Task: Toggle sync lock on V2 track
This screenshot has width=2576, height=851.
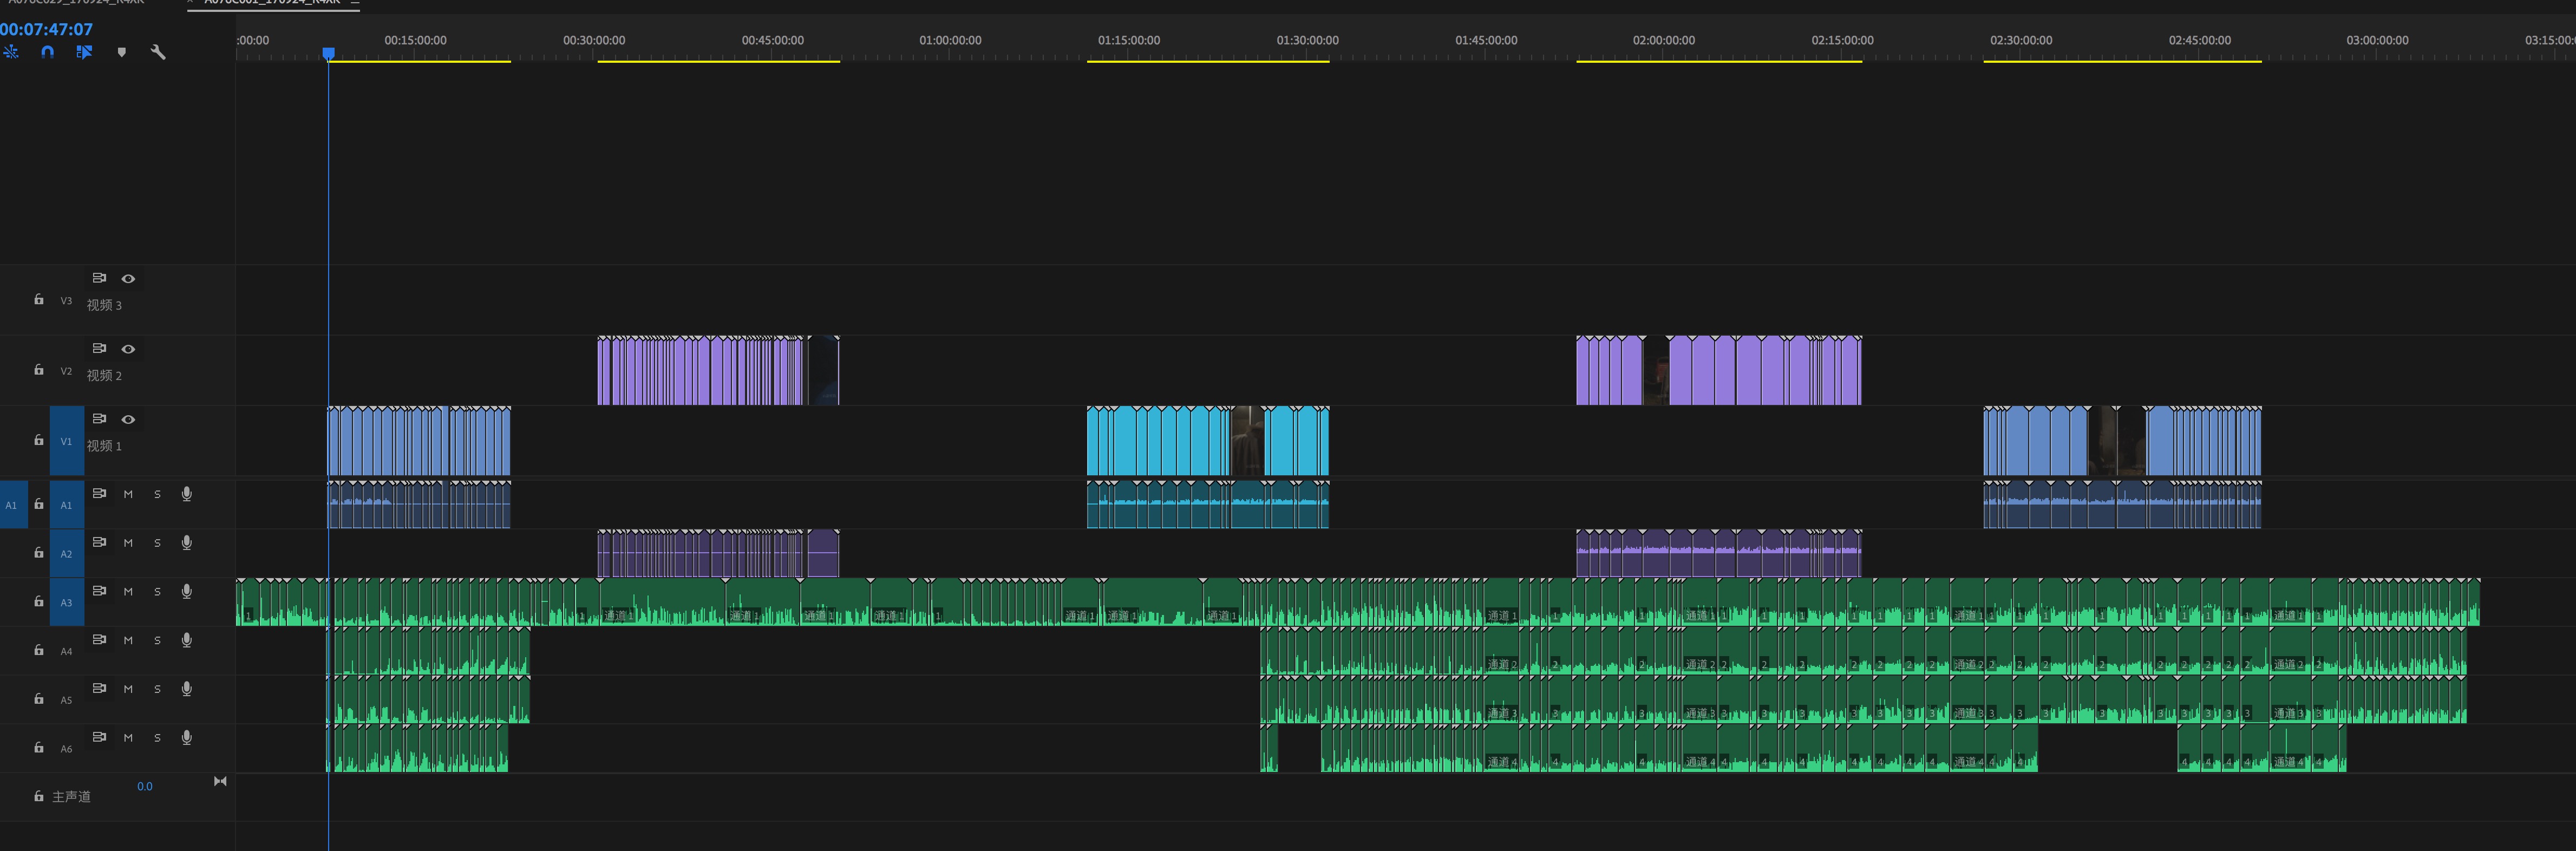Action: pyautogui.click(x=99, y=348)
